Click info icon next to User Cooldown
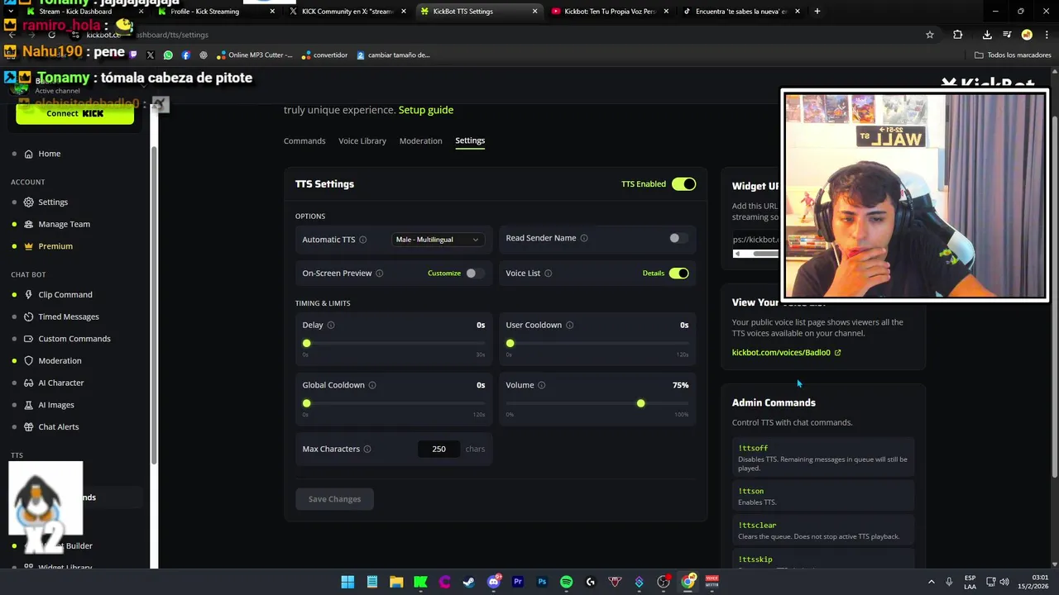This screenshot has height=595, width=1059. (569, 326)
